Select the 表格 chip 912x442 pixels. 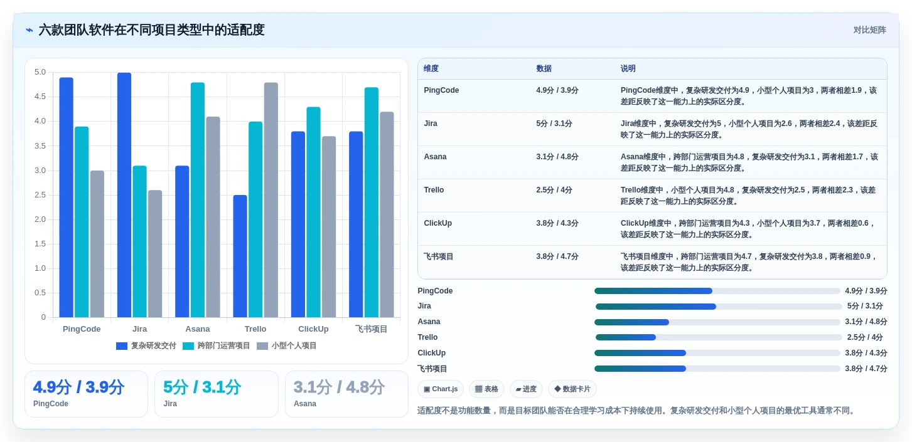(x=486, y=389)
